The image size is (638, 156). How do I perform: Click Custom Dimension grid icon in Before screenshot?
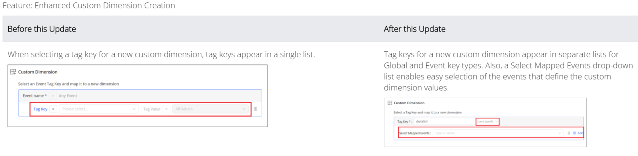point(13,72)
